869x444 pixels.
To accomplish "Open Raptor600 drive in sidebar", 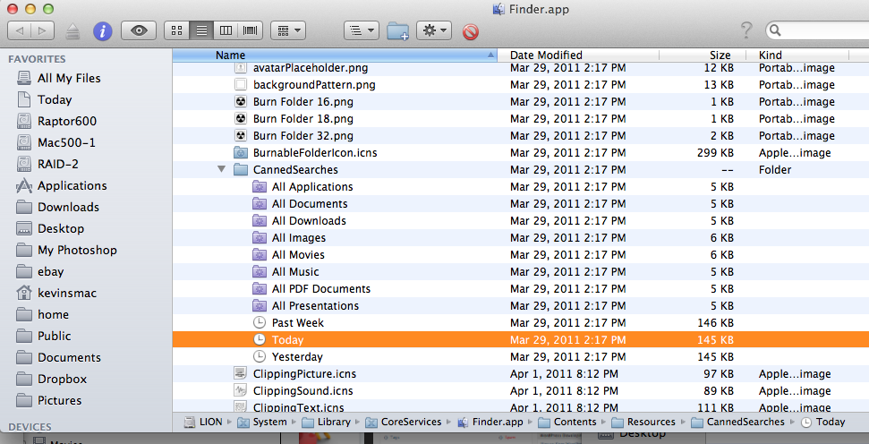I will click(x=66, y=122).
